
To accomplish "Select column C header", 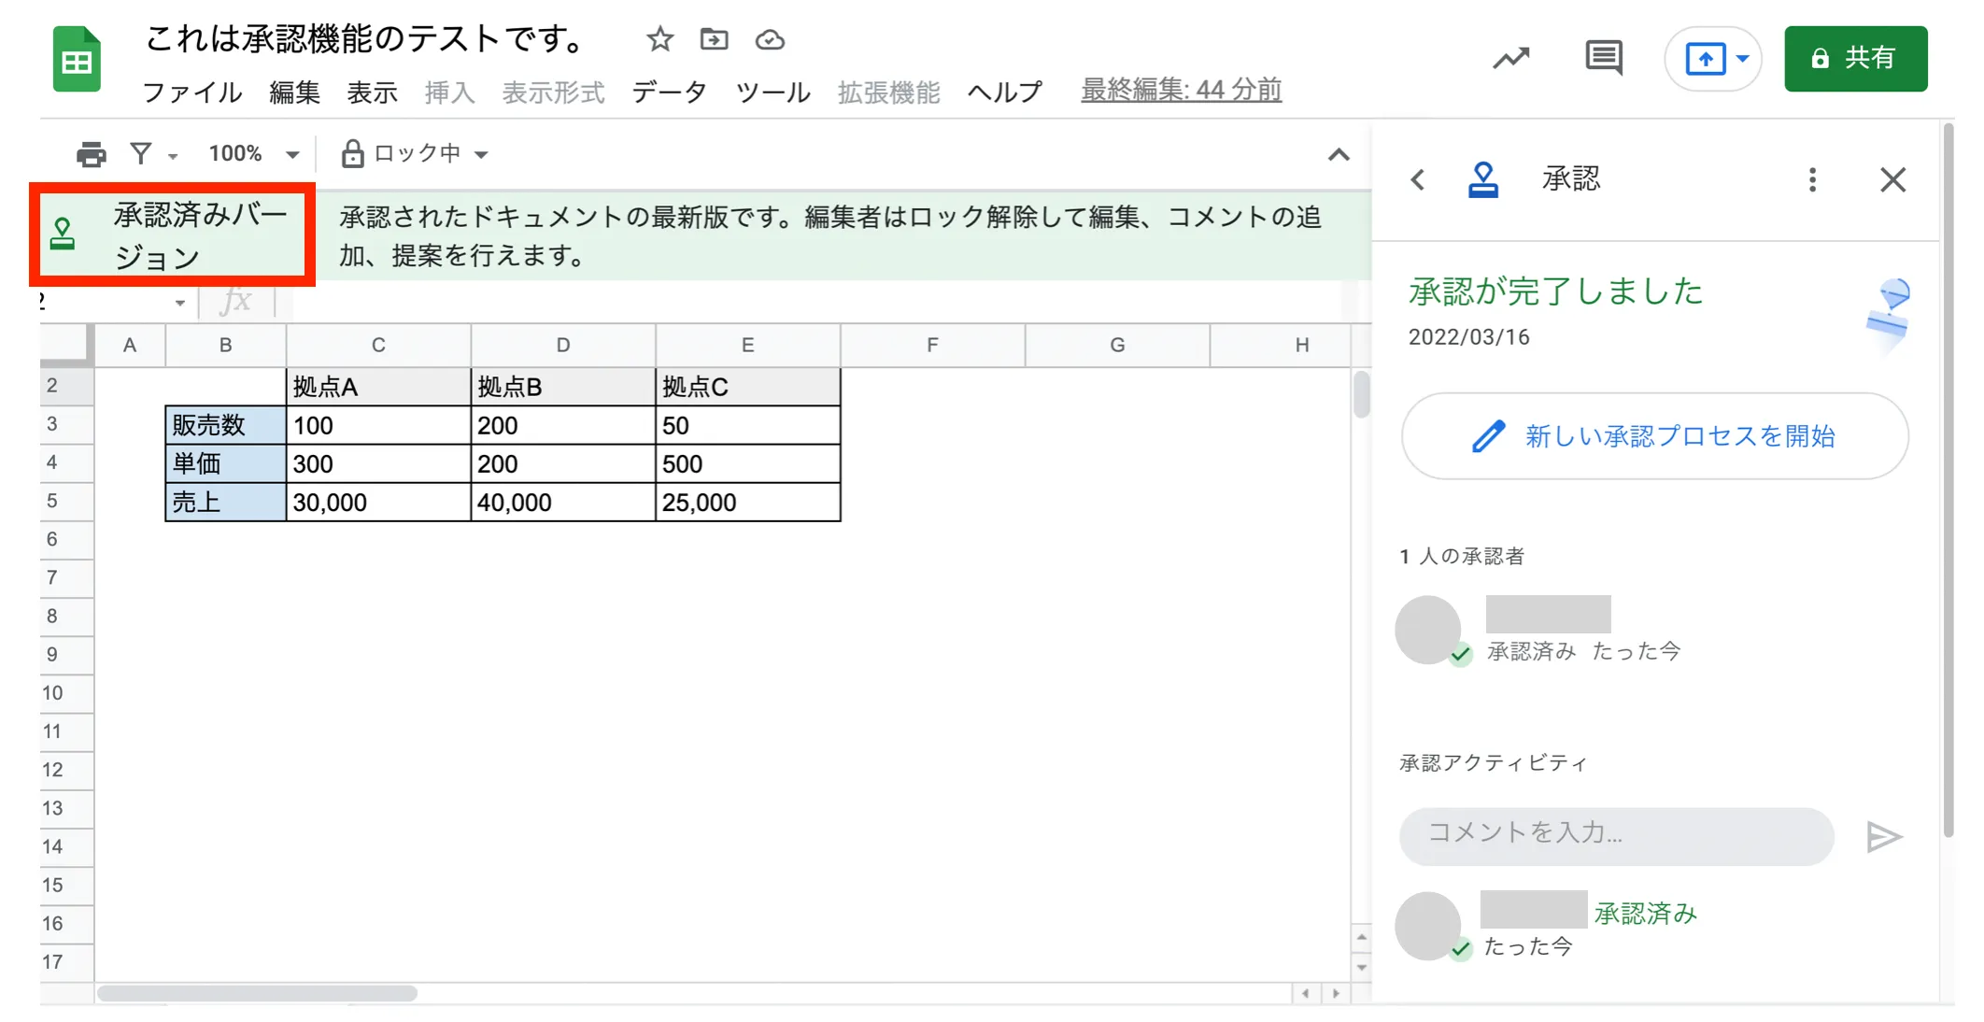I will pos(378,345).
